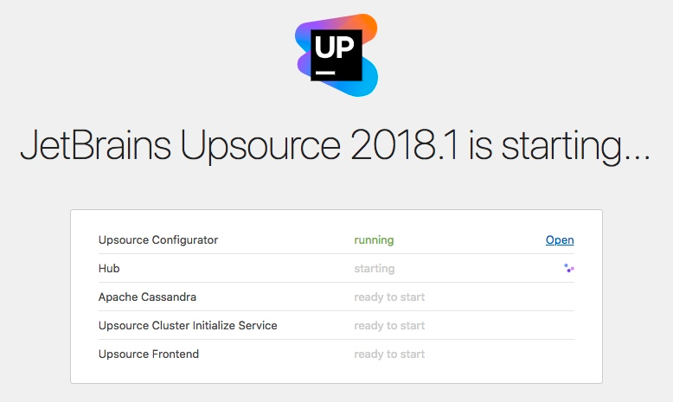Select the Apache Cassandra service name
Viewport: 673px width, 402px height.
coord(147,297)
